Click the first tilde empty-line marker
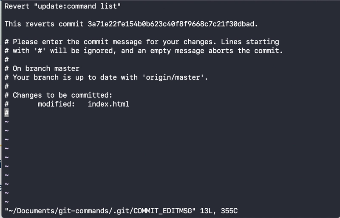Viewport: 340px width, 218px height. coord(7,122)
